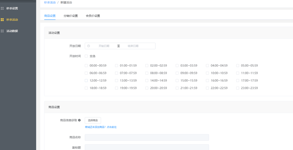This screenshot has height=150, width=293.
Task: Click the 选择商品 button
Action: pos(93,120)
